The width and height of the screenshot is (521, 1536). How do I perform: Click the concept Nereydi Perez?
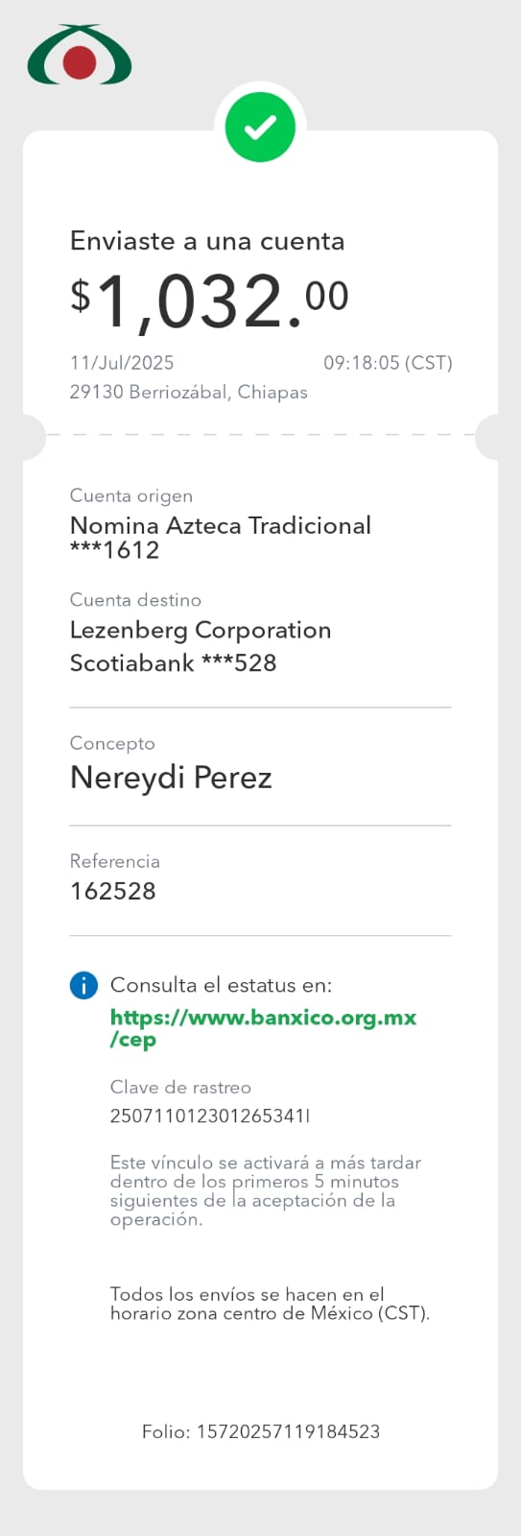tap(171, 778)
